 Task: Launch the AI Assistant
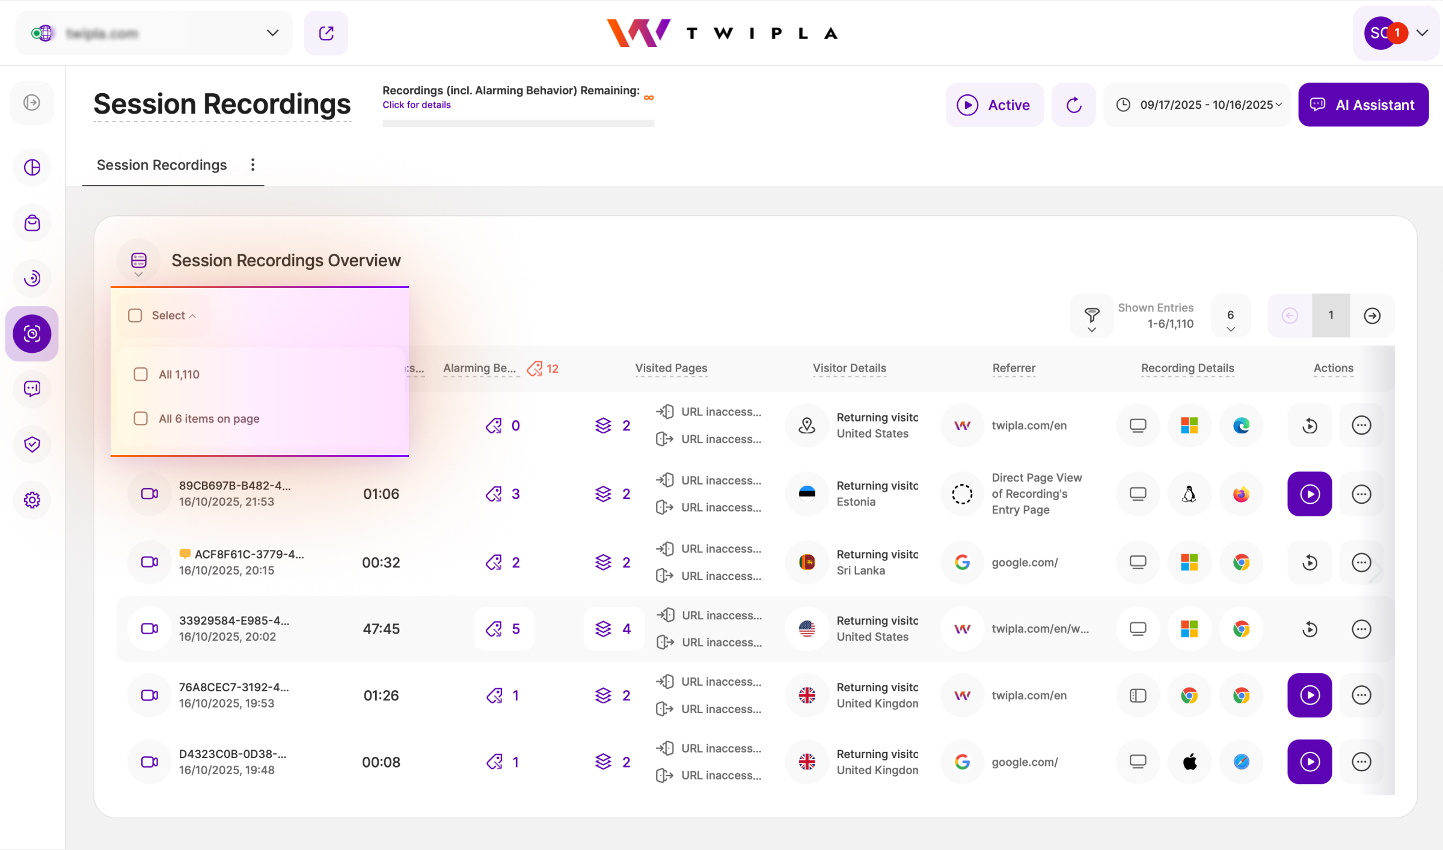coord(1364,105)
